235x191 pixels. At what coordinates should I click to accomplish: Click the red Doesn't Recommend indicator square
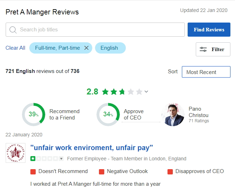33,172
